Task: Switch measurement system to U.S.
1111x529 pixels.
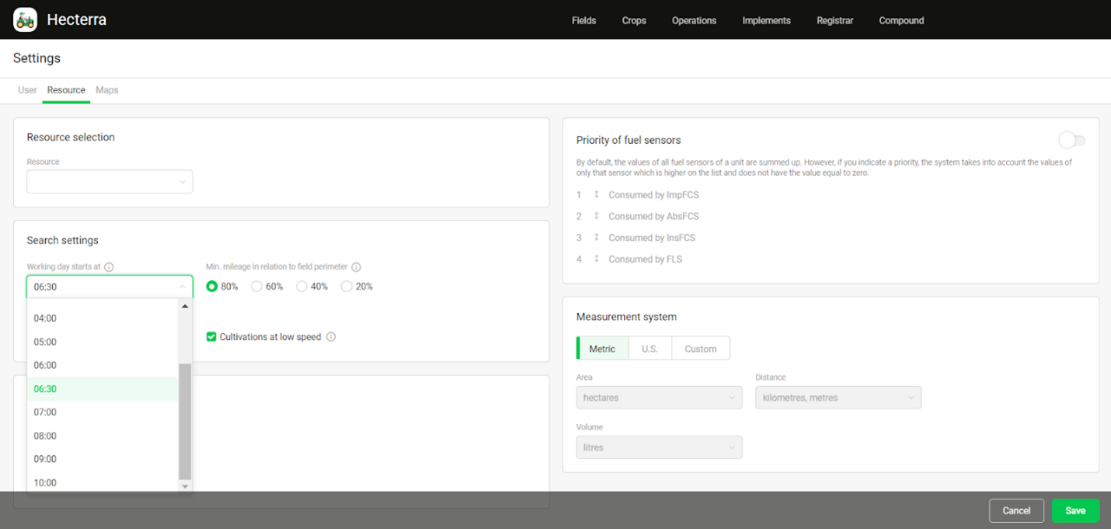Action: tap(650, 349)
